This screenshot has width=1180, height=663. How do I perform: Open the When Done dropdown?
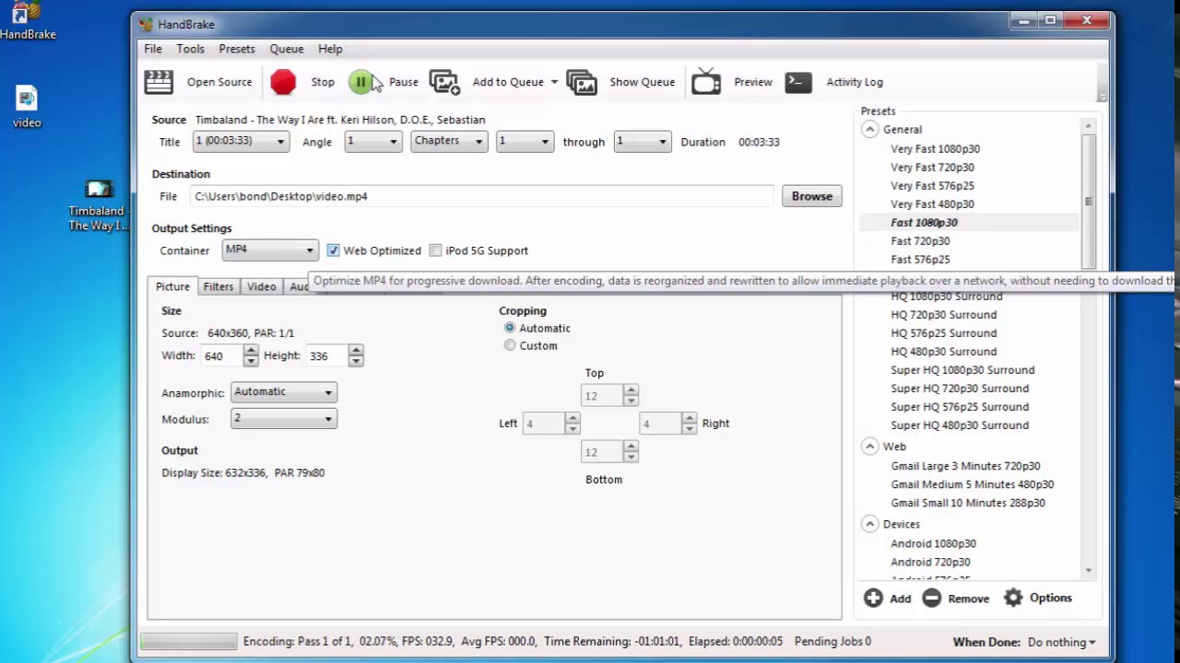tap(1062, 642)
